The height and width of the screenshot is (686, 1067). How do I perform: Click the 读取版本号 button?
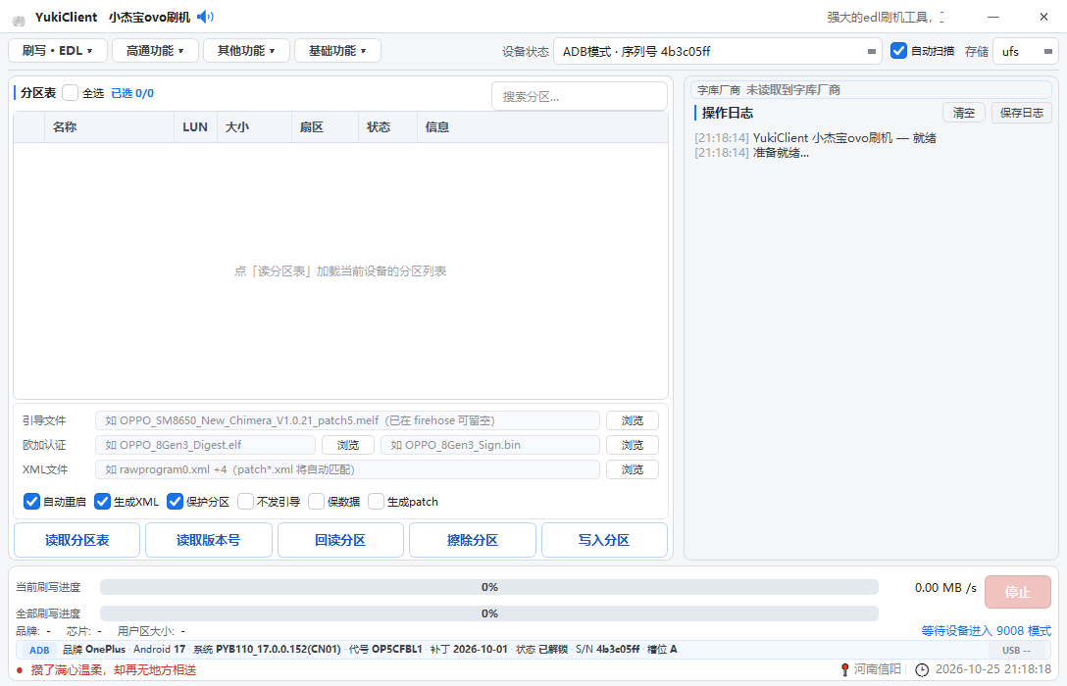(x=208, y=541)
